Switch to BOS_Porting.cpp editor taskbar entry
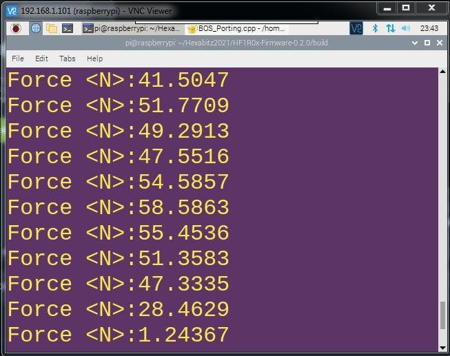The width and height of the screenshot is (450, 356). pos(236,28)
